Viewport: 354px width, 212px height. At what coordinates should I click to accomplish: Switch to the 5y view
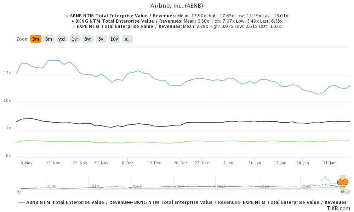(x=101, y=39)
